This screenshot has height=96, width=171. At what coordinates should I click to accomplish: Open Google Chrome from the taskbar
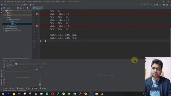click(x=75, y=94)
